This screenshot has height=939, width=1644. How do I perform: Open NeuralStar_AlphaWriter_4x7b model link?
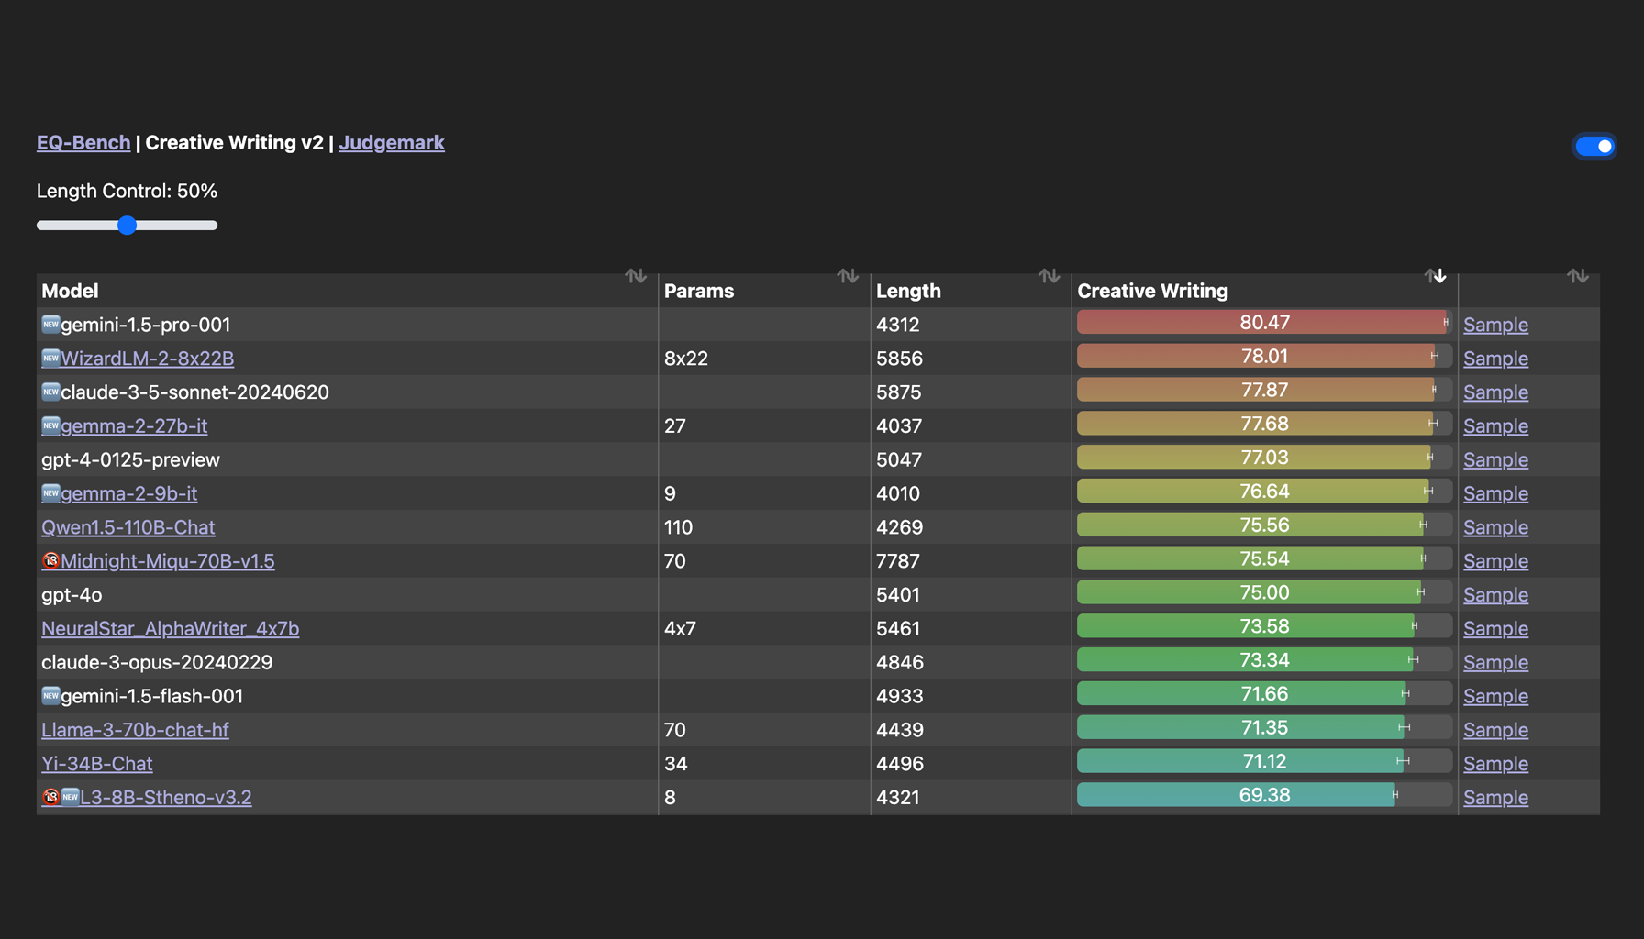(x=171, y=629)
